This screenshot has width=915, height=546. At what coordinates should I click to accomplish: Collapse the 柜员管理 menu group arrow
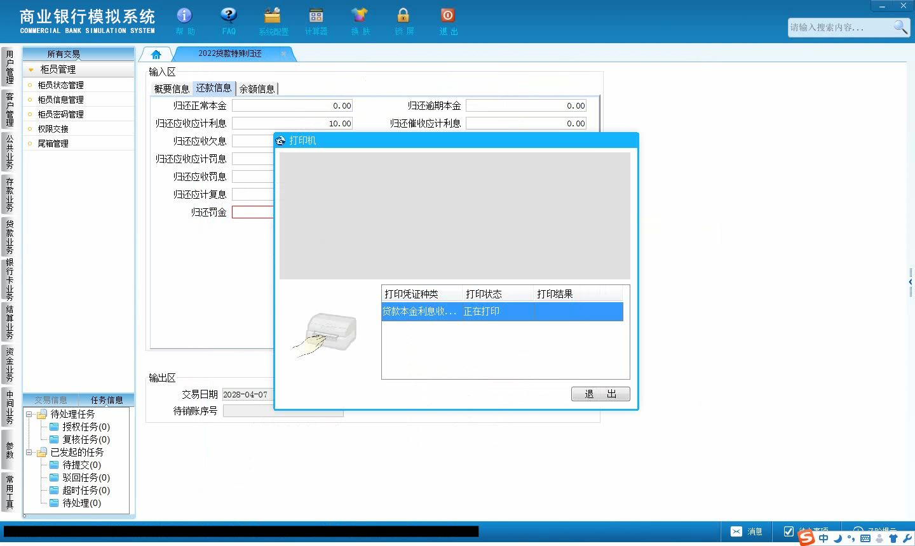tap(30, 70)
